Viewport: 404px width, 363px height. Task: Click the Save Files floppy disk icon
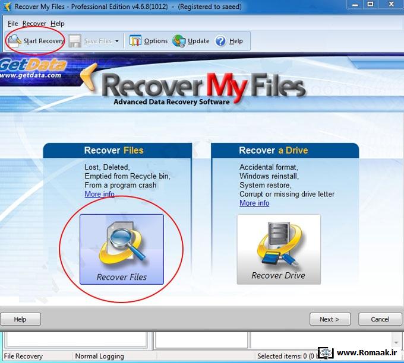click(75, 41)
